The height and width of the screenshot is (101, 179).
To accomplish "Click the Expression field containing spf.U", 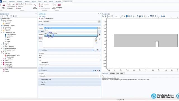I will point(69,55).
